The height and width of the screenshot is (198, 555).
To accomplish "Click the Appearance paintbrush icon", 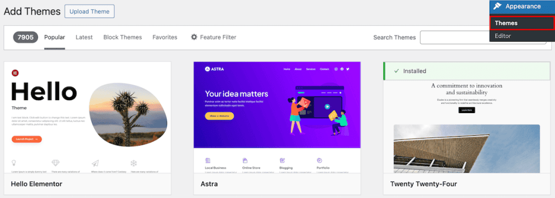I will 498,6.
